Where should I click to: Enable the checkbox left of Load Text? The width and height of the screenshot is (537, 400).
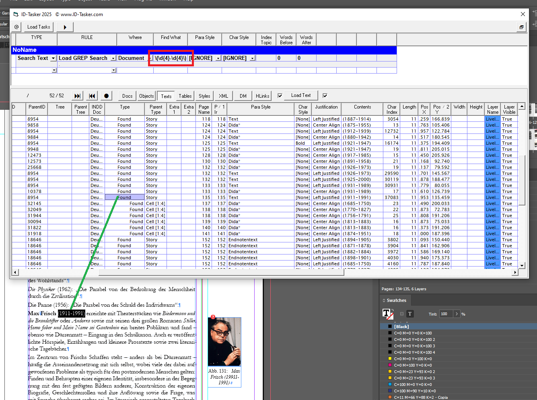(x=279, y=95)
